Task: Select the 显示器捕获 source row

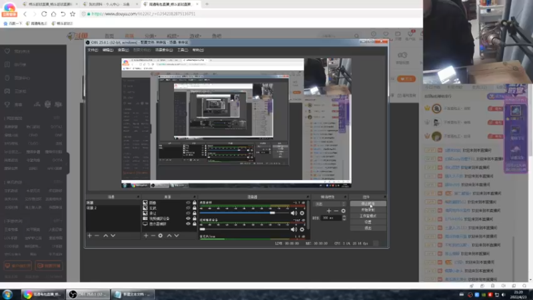Action: coord(169,224)
